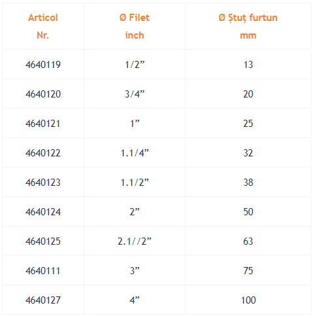Select article number 4640127

point(43,300)
